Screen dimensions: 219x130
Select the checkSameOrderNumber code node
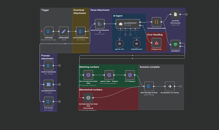pyautogui.click(x=156, y=22)
